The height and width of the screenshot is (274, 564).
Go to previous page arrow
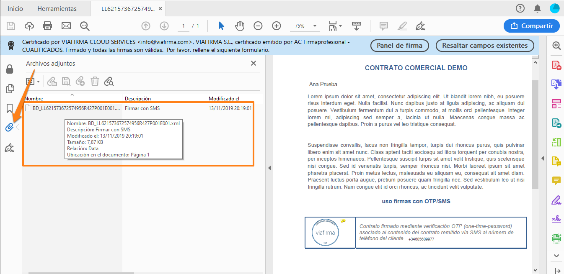pos(146,26)
